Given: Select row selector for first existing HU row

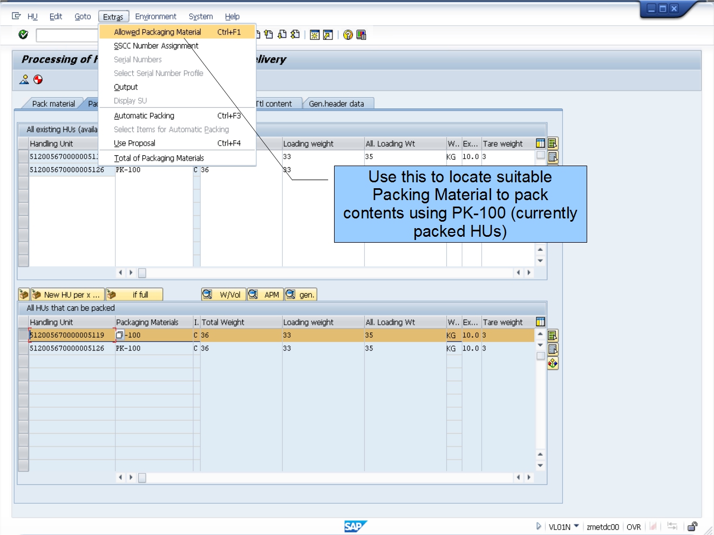Looking at the screenshot, I should tap(23, 156).
